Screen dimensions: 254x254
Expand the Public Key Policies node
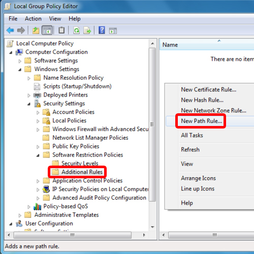tap(38, 147)
